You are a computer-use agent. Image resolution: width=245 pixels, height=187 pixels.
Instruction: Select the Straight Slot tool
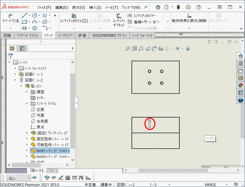tap(24, 28)
